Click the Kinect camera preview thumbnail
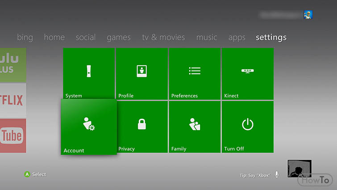 point(300,169)
